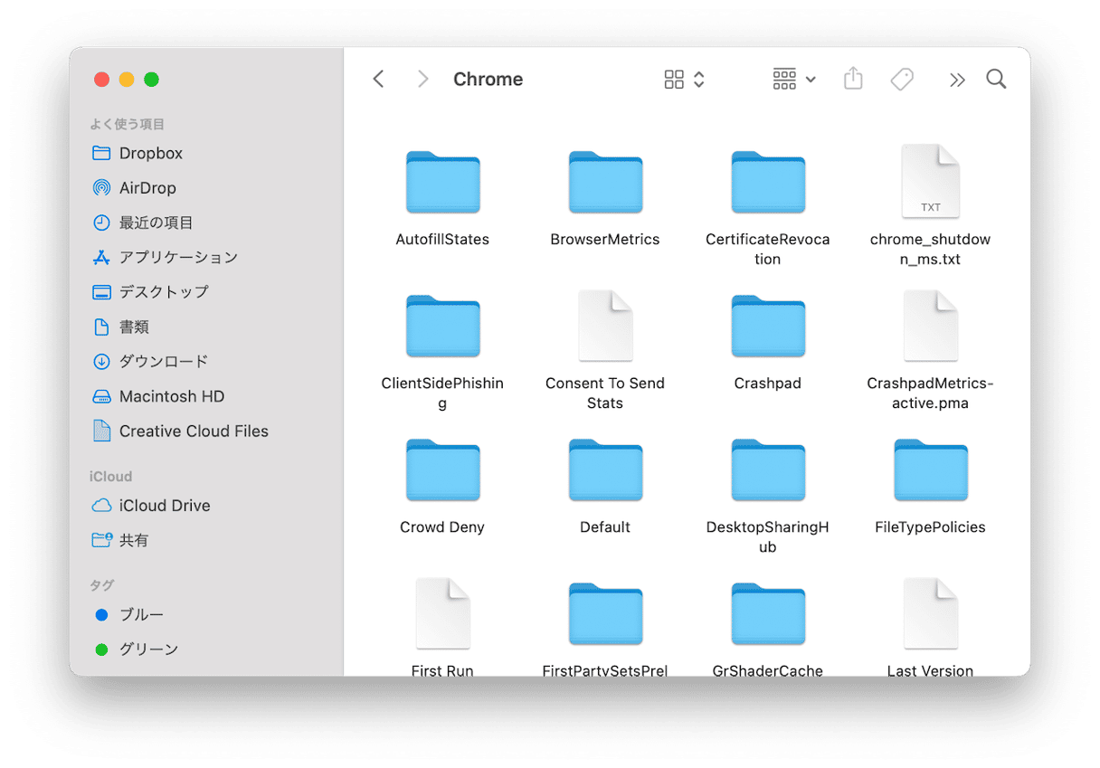Open デスクトップ in the sidebar
The image size is (1100, 768).
150,292
